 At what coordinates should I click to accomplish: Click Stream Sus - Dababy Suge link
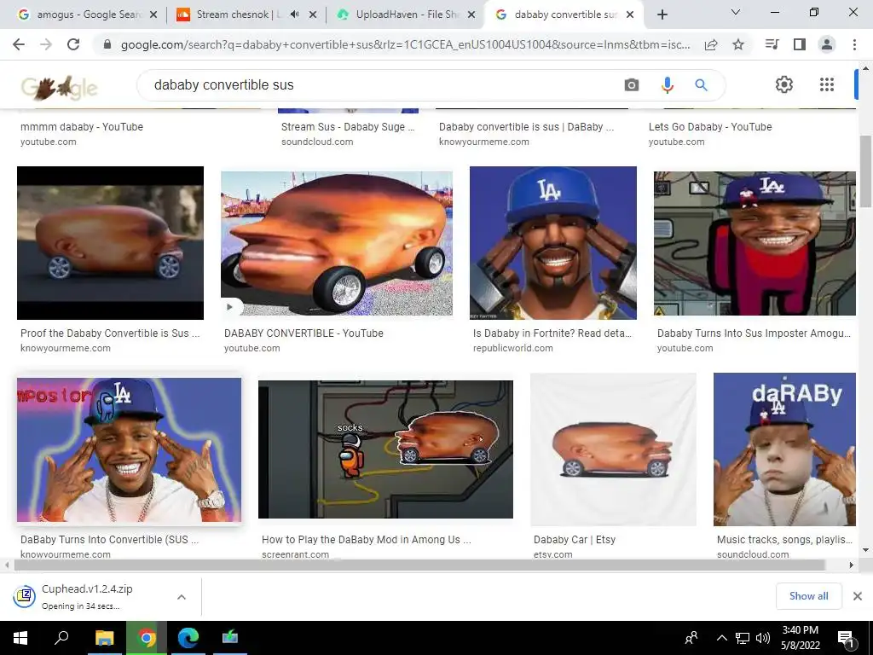click(x=348, y=126)
